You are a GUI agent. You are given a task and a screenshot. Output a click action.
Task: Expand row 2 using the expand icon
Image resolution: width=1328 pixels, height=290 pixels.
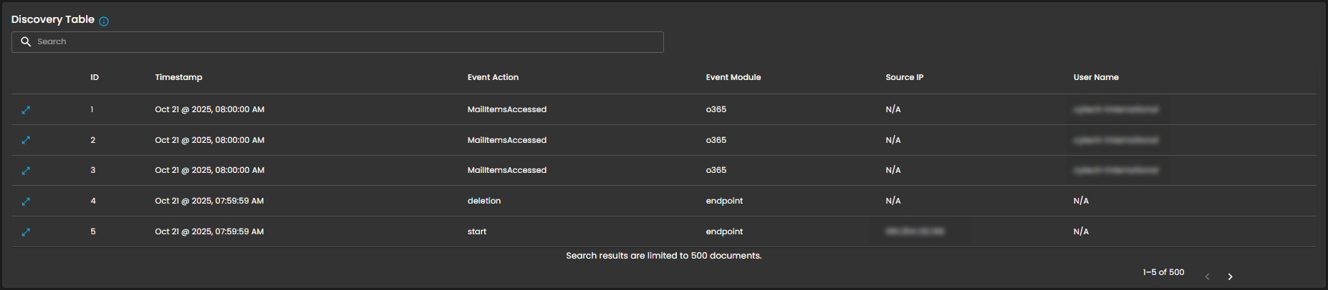[x=26, y=141]
